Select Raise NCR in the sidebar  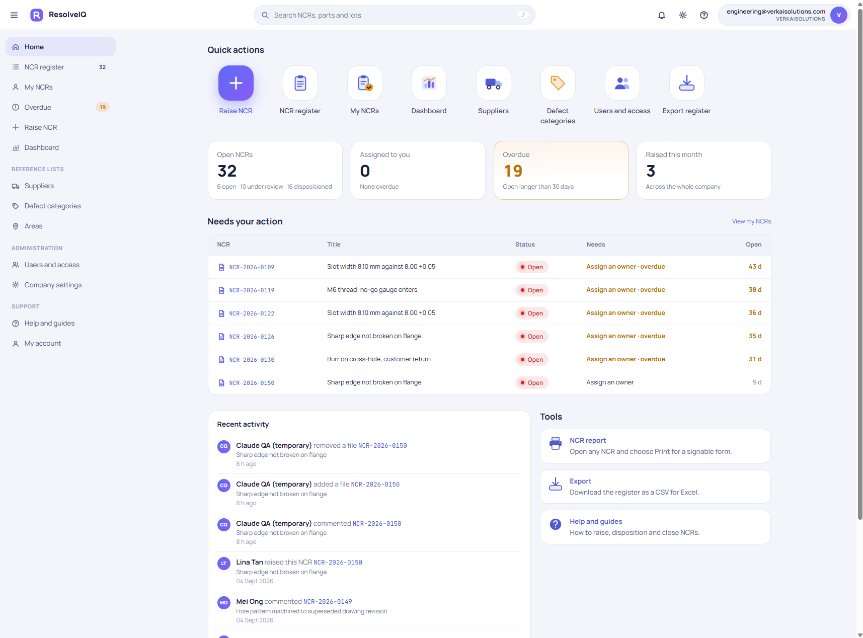(x=60, y=127)
